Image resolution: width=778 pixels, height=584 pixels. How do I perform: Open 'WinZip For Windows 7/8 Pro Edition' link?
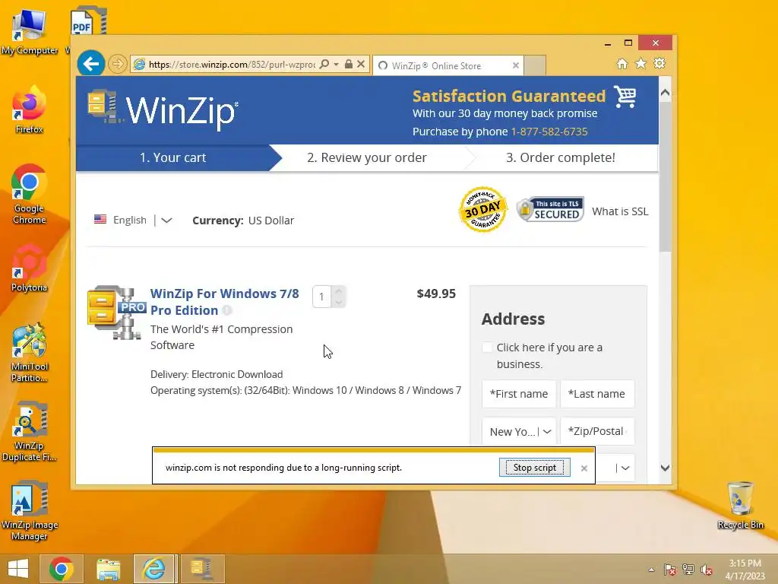224,302
